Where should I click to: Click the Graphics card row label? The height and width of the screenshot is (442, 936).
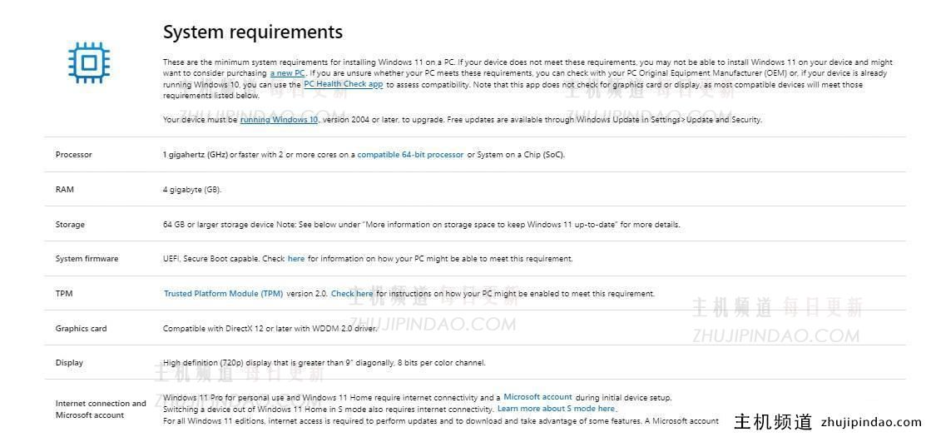coord(81,329)
